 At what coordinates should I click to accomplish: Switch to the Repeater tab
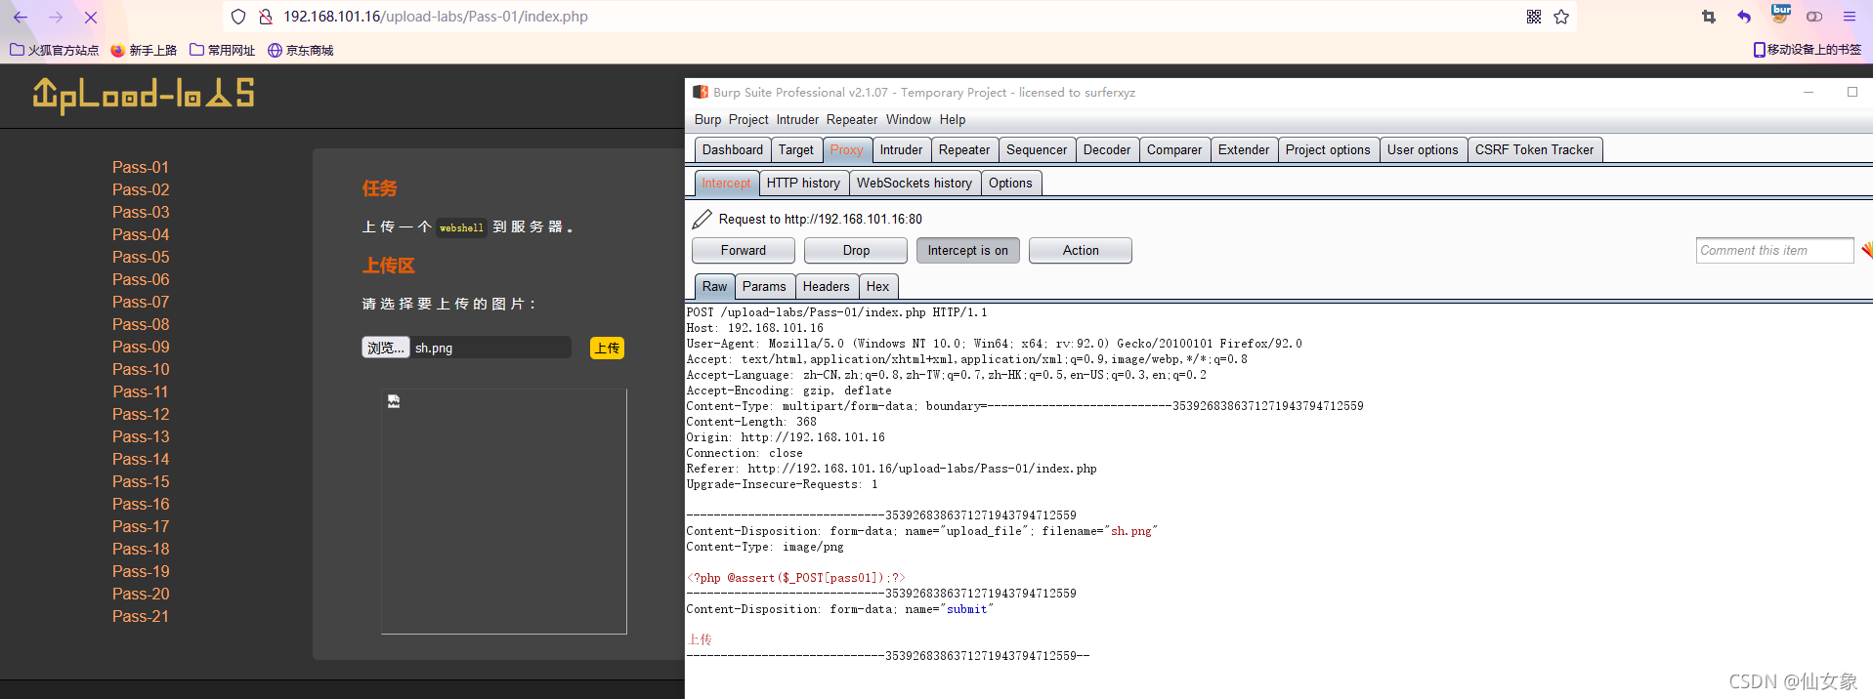[964, 149]
